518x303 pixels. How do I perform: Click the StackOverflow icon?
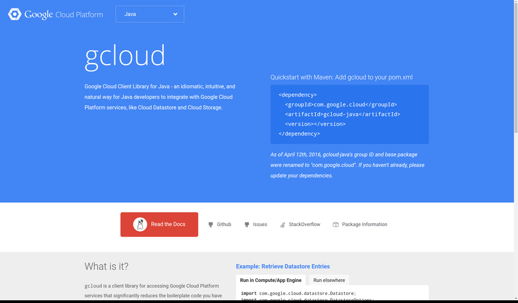[282, 225]
